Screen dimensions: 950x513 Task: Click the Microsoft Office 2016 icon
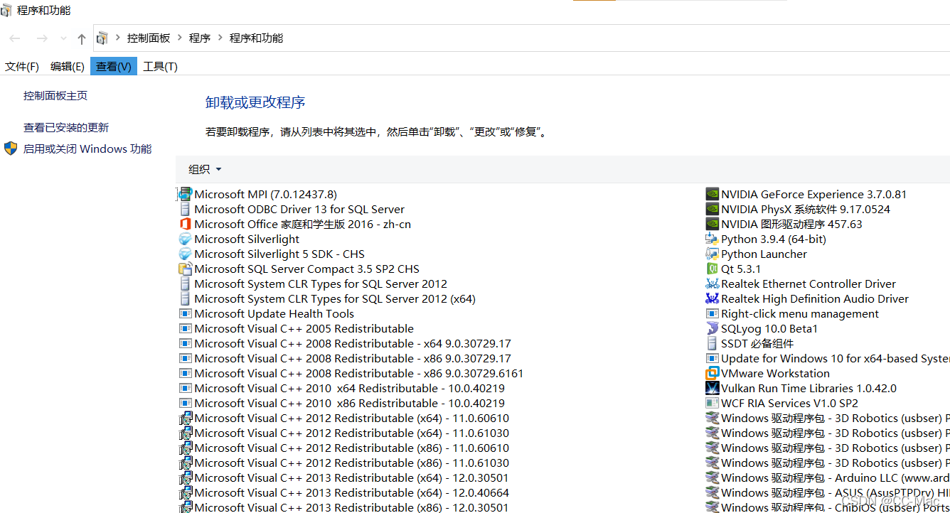tap(185, 225)
